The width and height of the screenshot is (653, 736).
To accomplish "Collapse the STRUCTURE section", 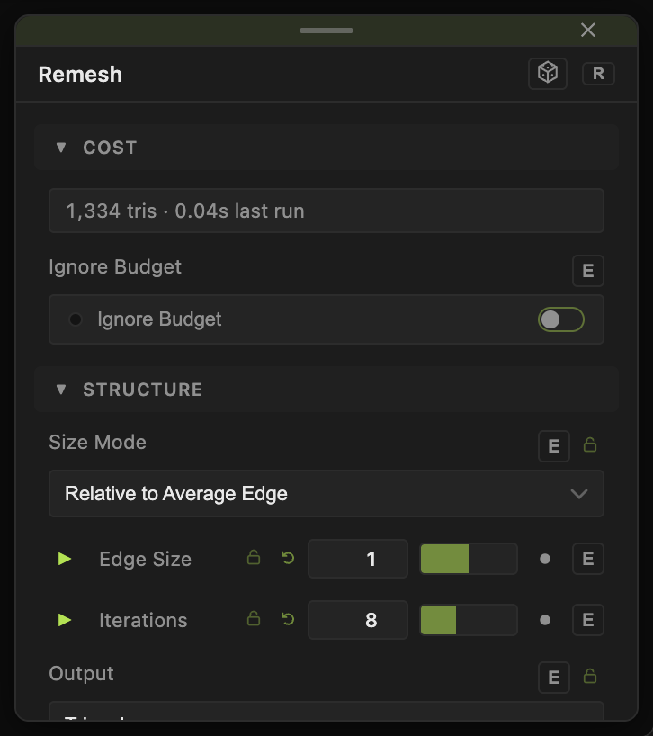I will pyautogui.click(x=61, y=389).
